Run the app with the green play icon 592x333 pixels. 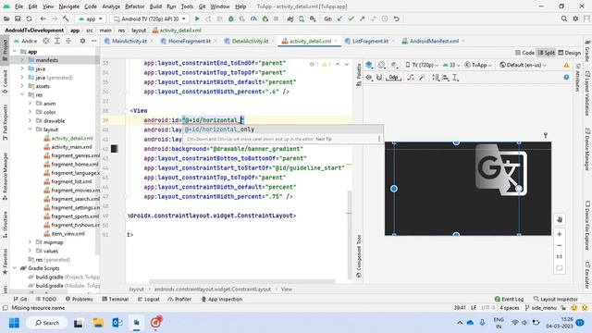[197, 18]
